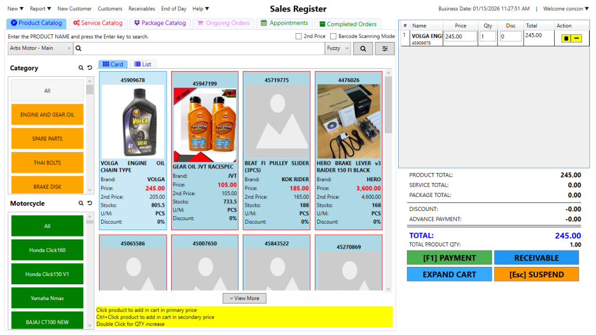Reset Category list with refresh icon
Image resolution: width=596 pixels, height=335 pixels.
pyautogui.click(x=90, y=68)
